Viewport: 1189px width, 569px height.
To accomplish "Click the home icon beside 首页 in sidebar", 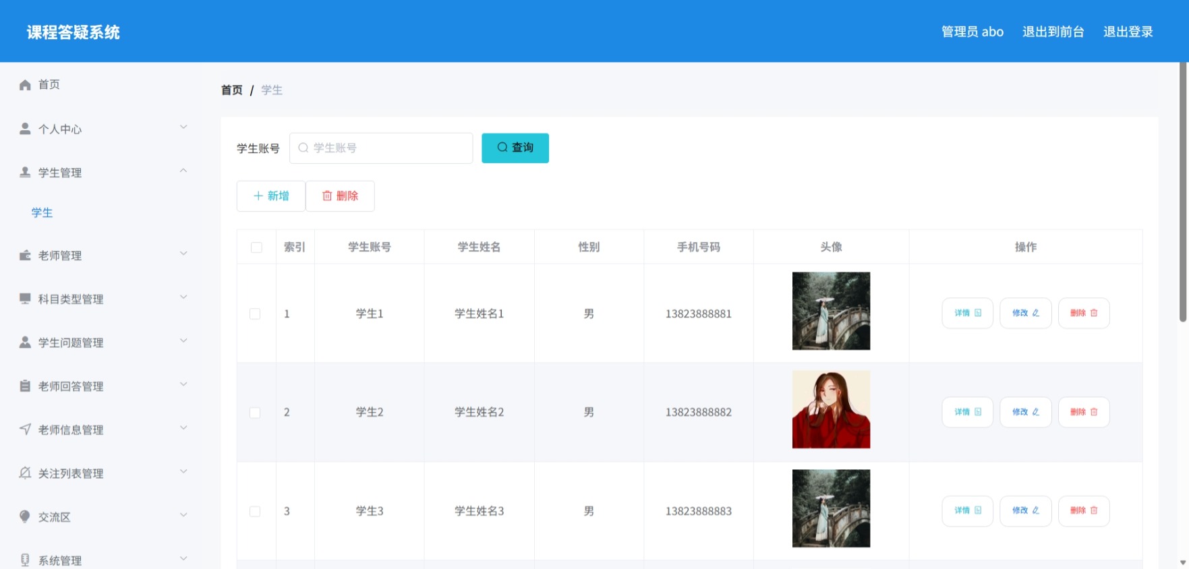I will point(25,85).
